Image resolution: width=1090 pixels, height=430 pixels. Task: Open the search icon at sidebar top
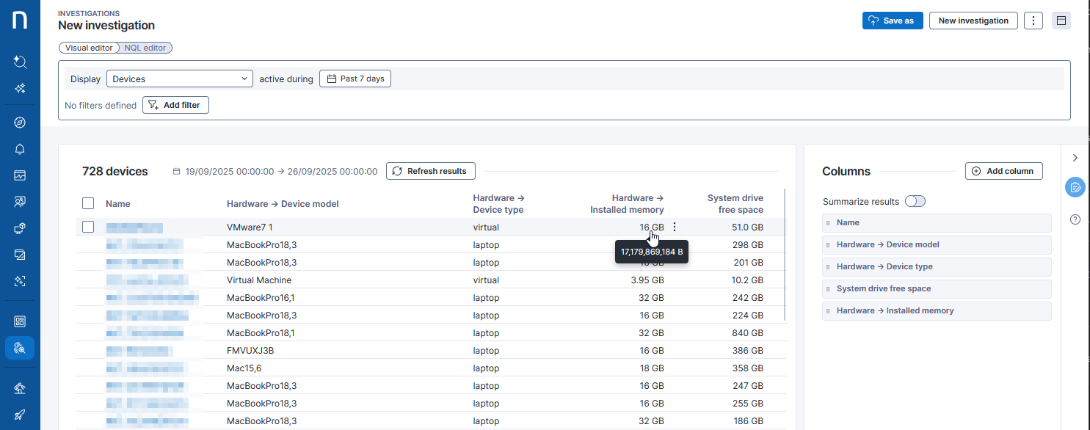[x=20, y=62]
